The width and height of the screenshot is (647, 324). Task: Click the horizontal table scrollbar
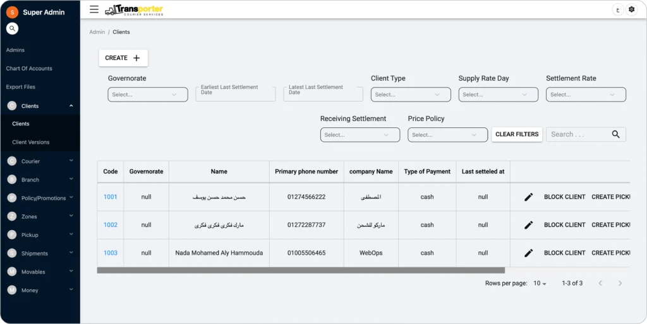[x=300, y=270]
